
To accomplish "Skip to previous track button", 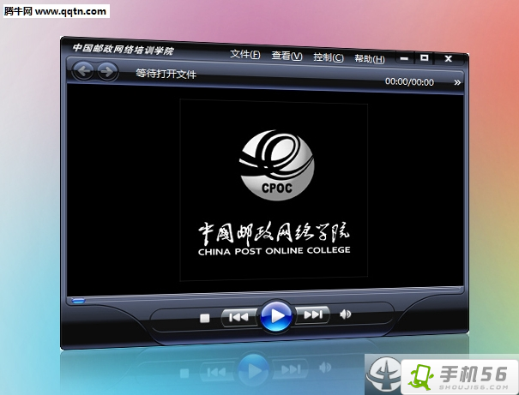I will point(239,317).
